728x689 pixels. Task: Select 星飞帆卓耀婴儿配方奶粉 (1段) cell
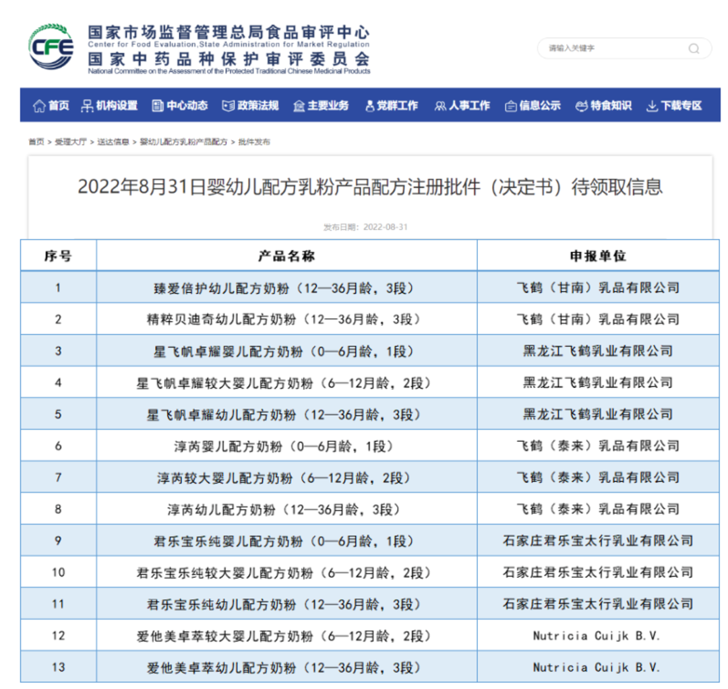[286, 351]
